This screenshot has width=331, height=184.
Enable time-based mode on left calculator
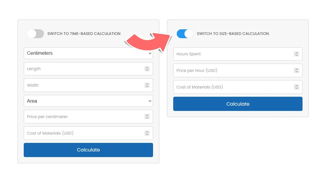click(35, 34)
